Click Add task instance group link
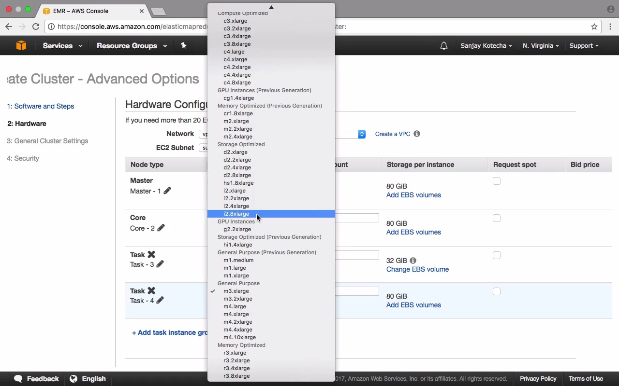Viewport: 619px width, 386px height. (170, 332)
